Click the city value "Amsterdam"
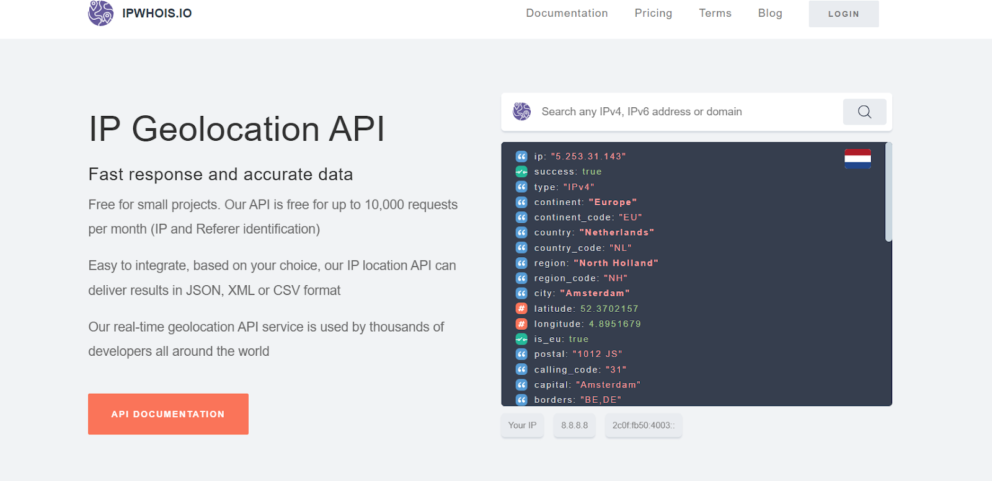The image size is (992, 481). pos(595,293)
